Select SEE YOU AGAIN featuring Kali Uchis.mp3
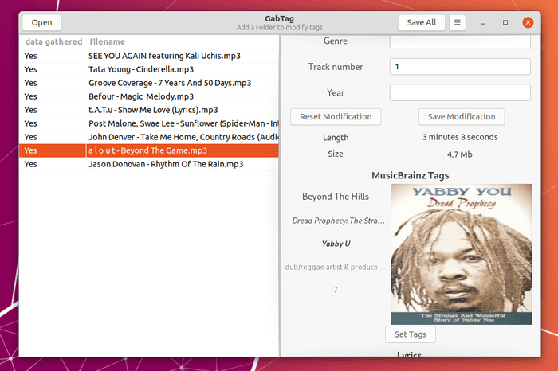558x371 pixels. click(149, 56)
